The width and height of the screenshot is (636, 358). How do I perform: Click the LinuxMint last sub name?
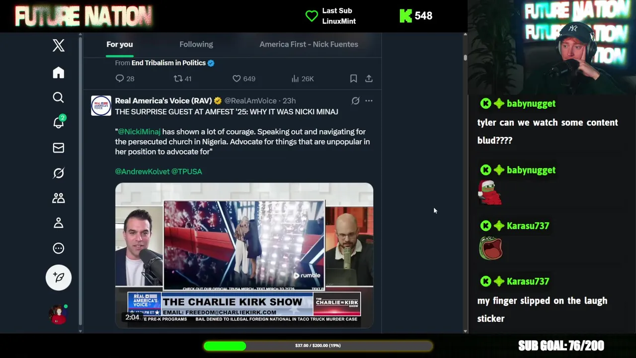[339, 21]
